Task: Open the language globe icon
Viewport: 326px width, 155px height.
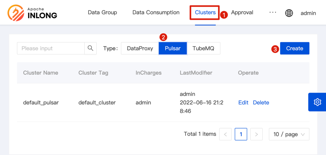Action: [289, 13]
